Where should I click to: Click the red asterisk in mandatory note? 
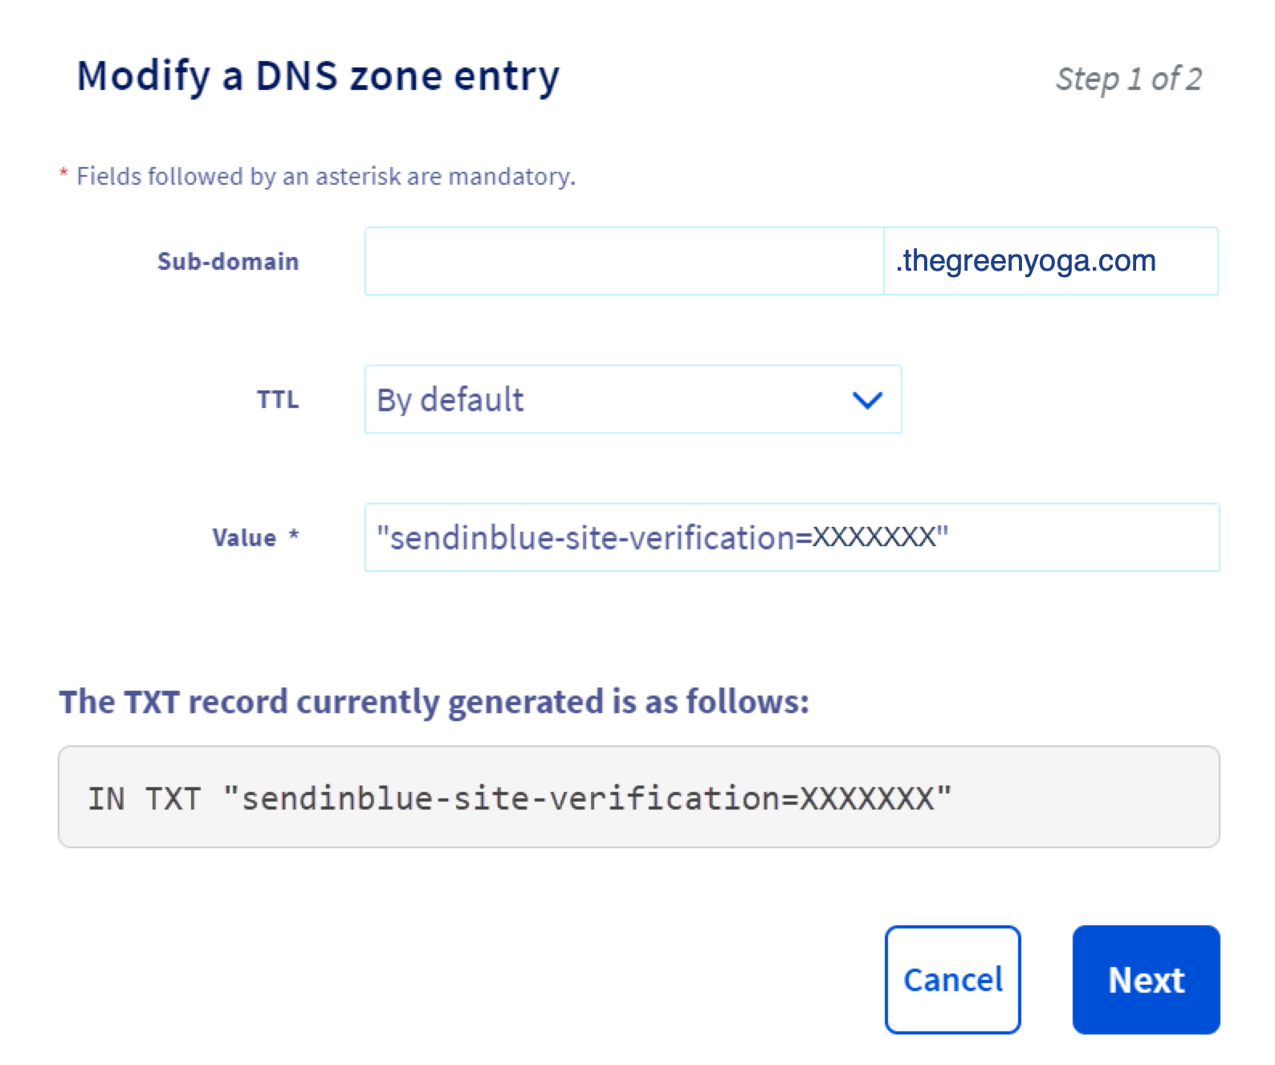tap(63, 173)
